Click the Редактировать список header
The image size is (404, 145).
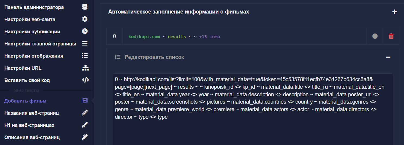pyautogui.click(x=154, y=57)
